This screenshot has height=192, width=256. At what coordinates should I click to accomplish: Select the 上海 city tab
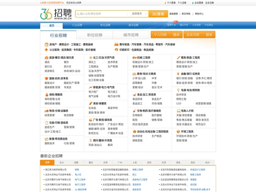(x=134, y=162)
